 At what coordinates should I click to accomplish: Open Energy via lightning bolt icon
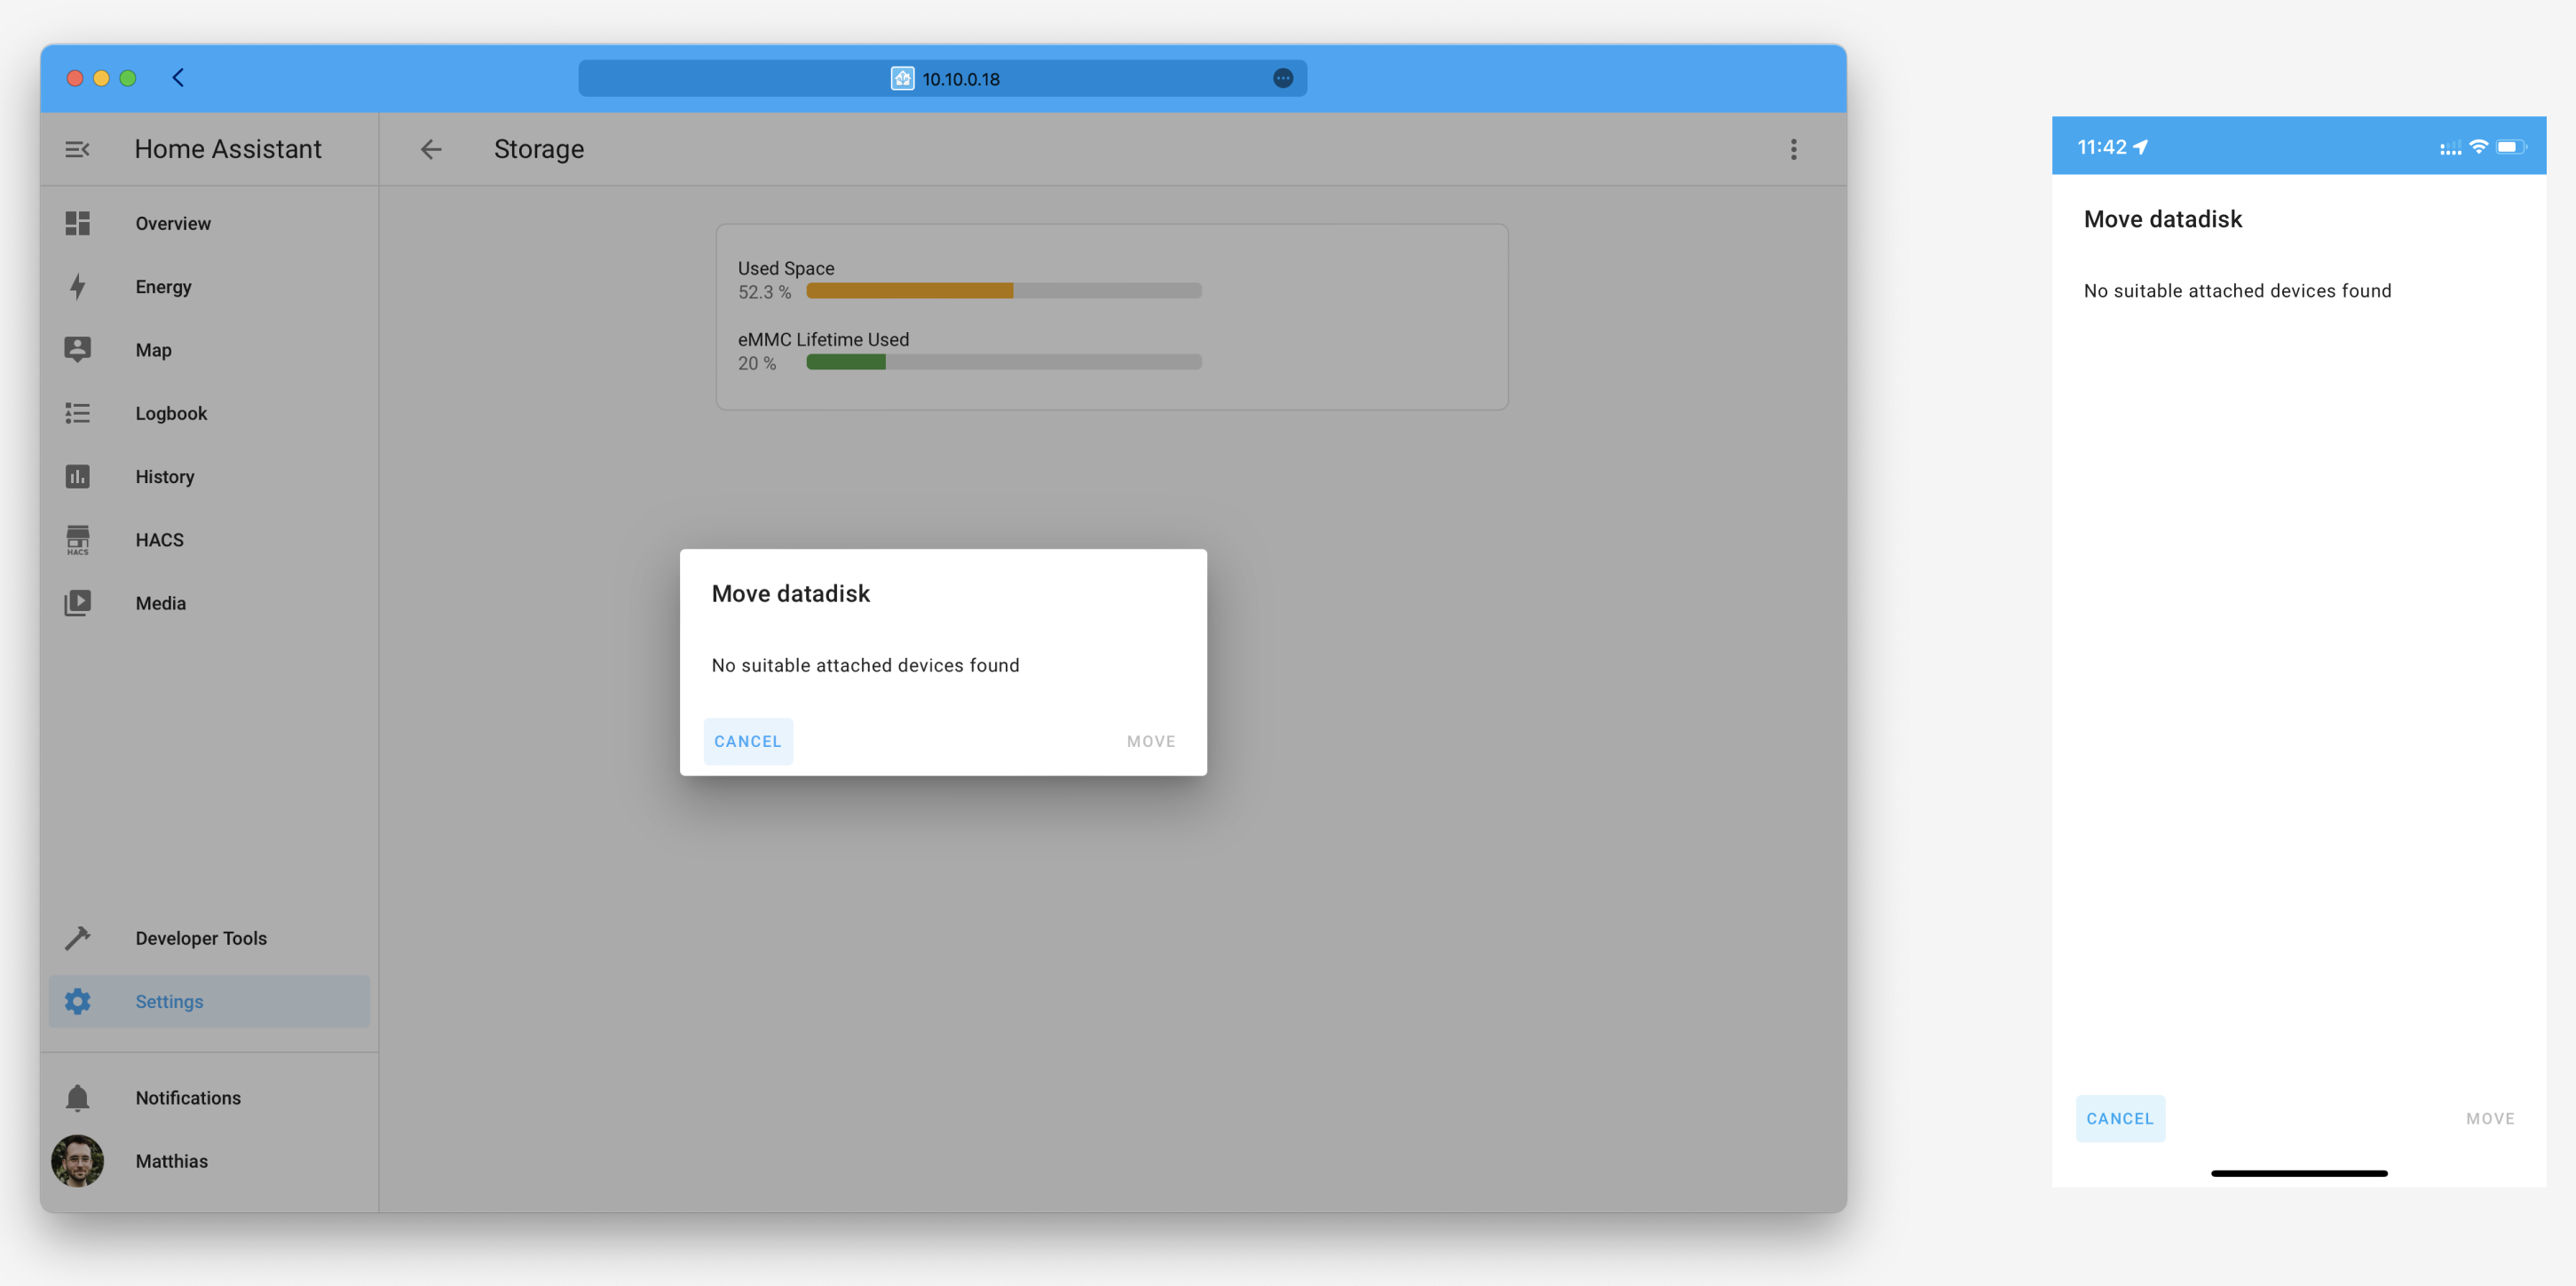point(77,287)
